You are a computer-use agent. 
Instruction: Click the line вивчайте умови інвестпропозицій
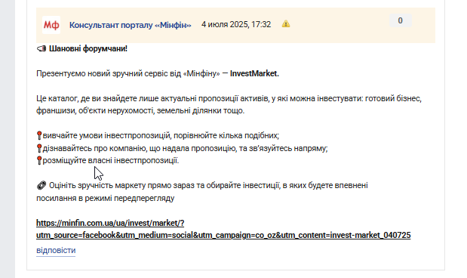click(x=161, y=135)
